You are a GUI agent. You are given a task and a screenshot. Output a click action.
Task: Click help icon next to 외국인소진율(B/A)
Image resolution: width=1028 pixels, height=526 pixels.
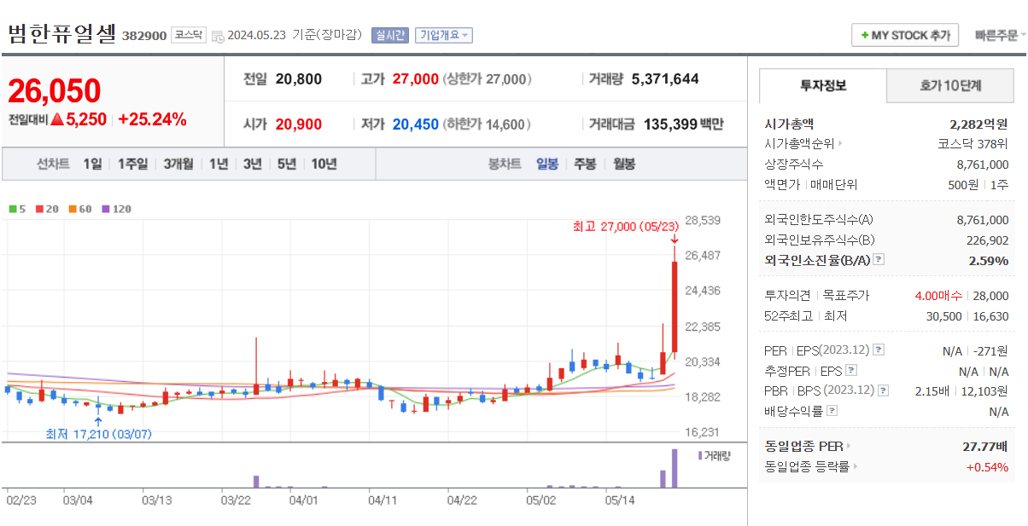[x=879, y=260]
